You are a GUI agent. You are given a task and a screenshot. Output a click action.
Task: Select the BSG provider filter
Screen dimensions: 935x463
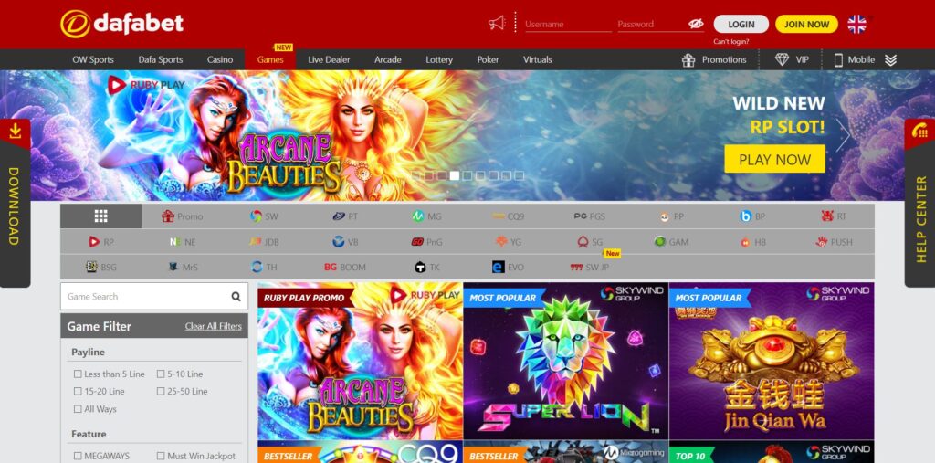(x=100, y=268)
